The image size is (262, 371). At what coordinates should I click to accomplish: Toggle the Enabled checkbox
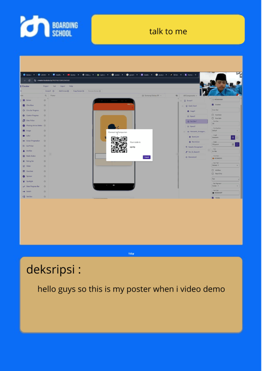(x=213, y=105)
